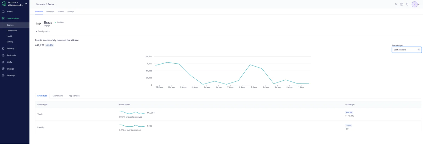
Task: Click the 1,193 event count value
Action: 149,126
